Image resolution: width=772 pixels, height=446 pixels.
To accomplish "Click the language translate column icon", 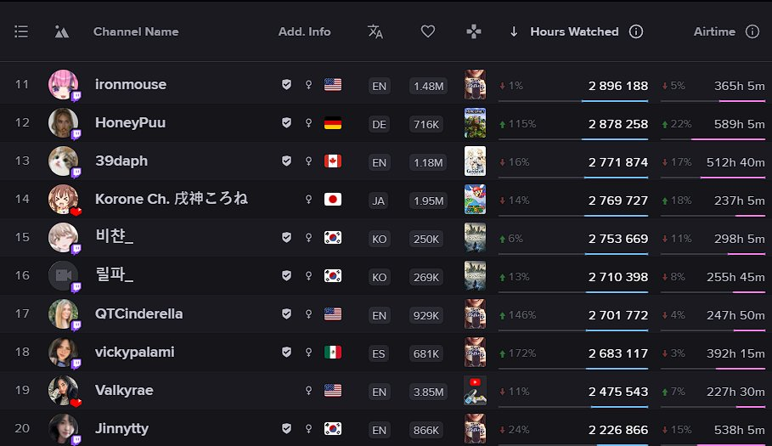I will pyautogui.click(x=375, y=32).
